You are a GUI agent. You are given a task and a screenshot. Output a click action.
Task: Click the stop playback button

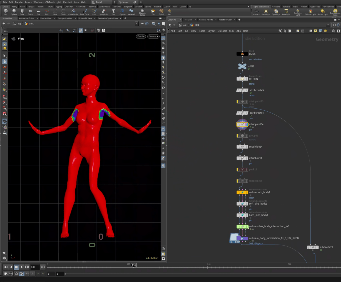(16, 267)
